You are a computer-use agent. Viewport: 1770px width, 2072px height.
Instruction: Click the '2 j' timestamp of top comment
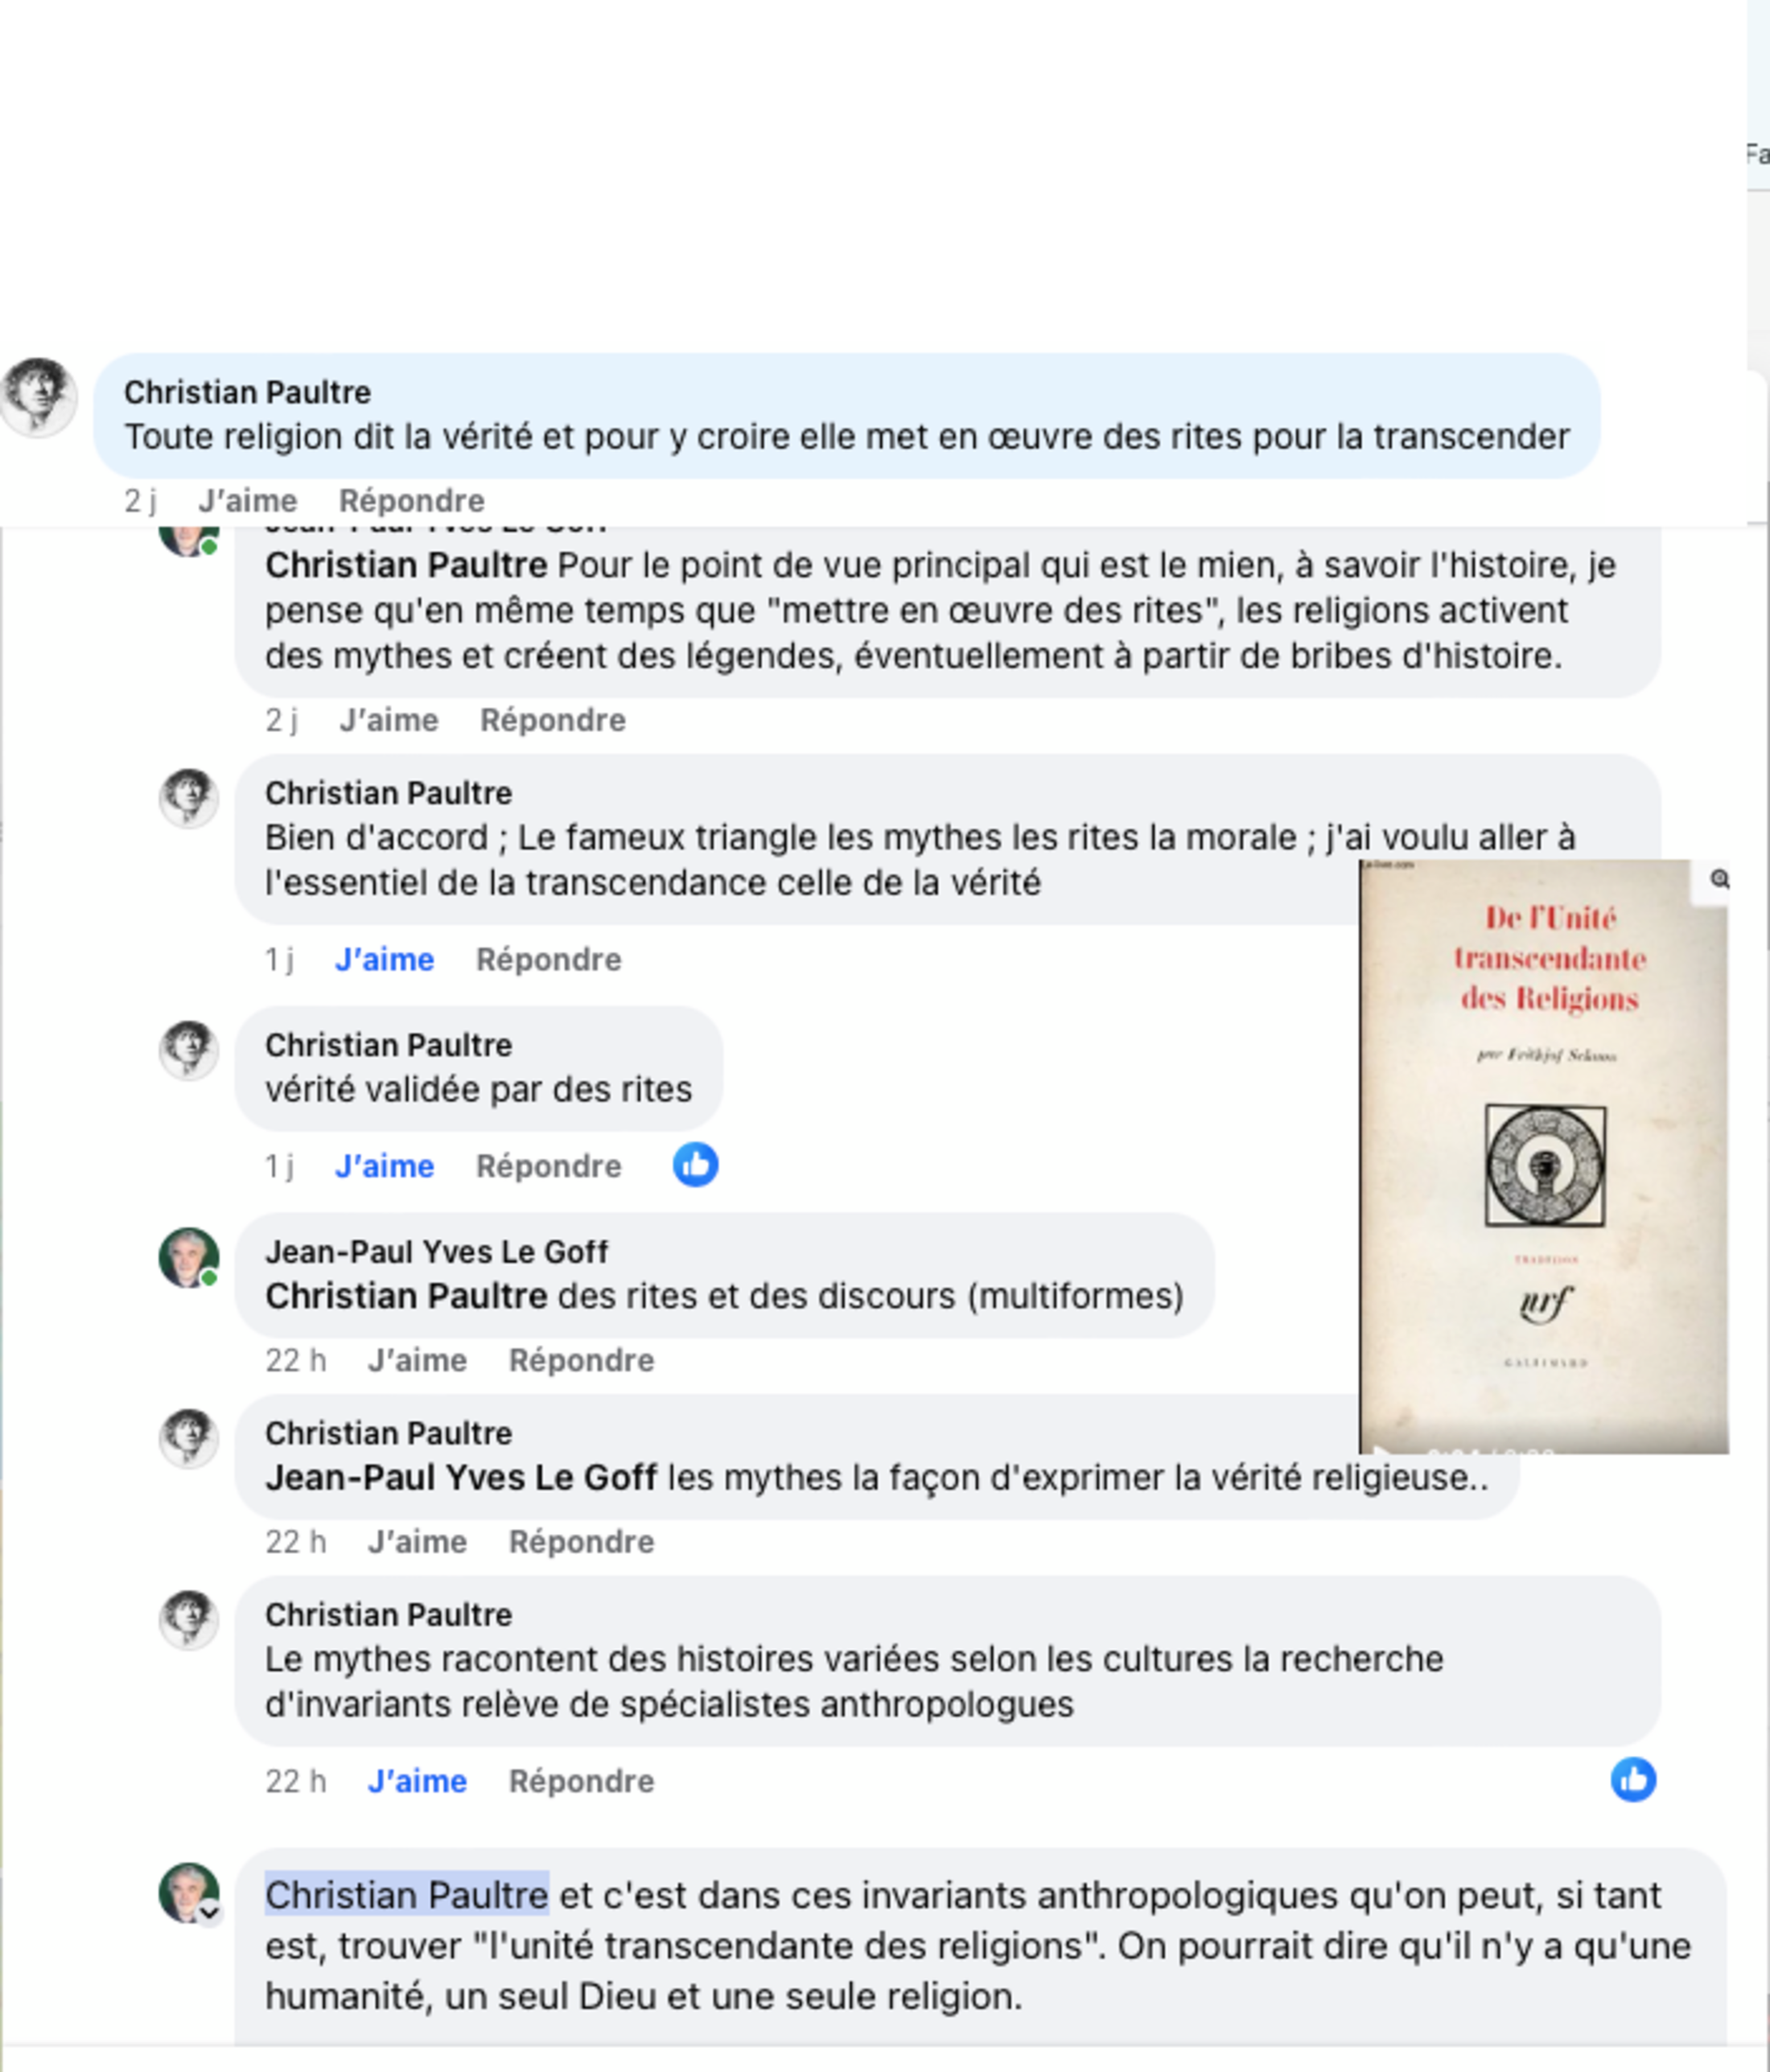[140, 500]
